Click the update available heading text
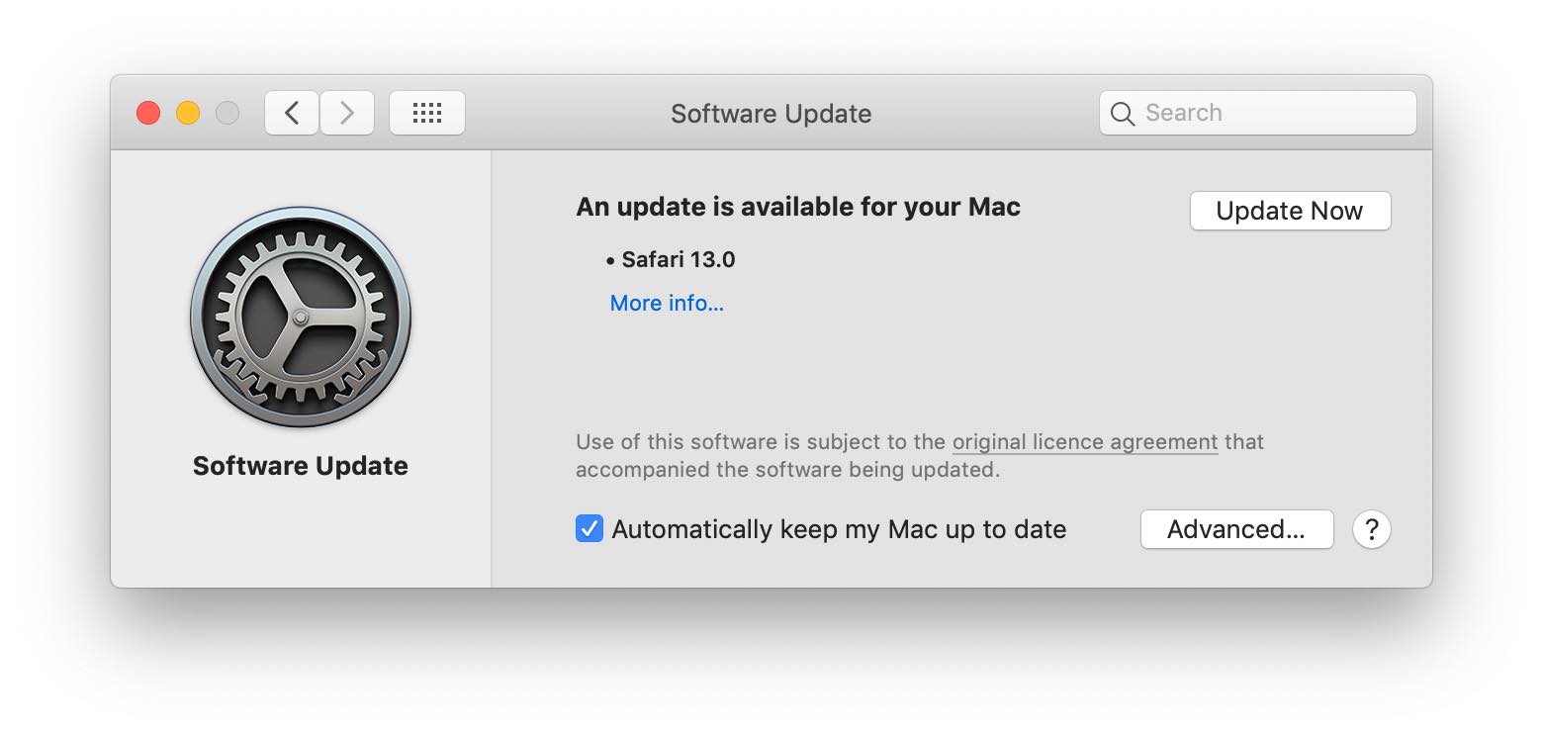Viewport: 1543px width, 734px height. [798, 207]
